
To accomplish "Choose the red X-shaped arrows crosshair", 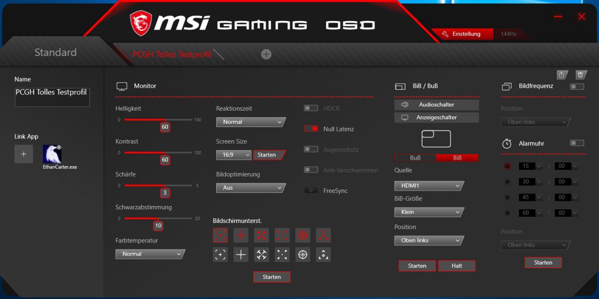I will pos(262,235).
